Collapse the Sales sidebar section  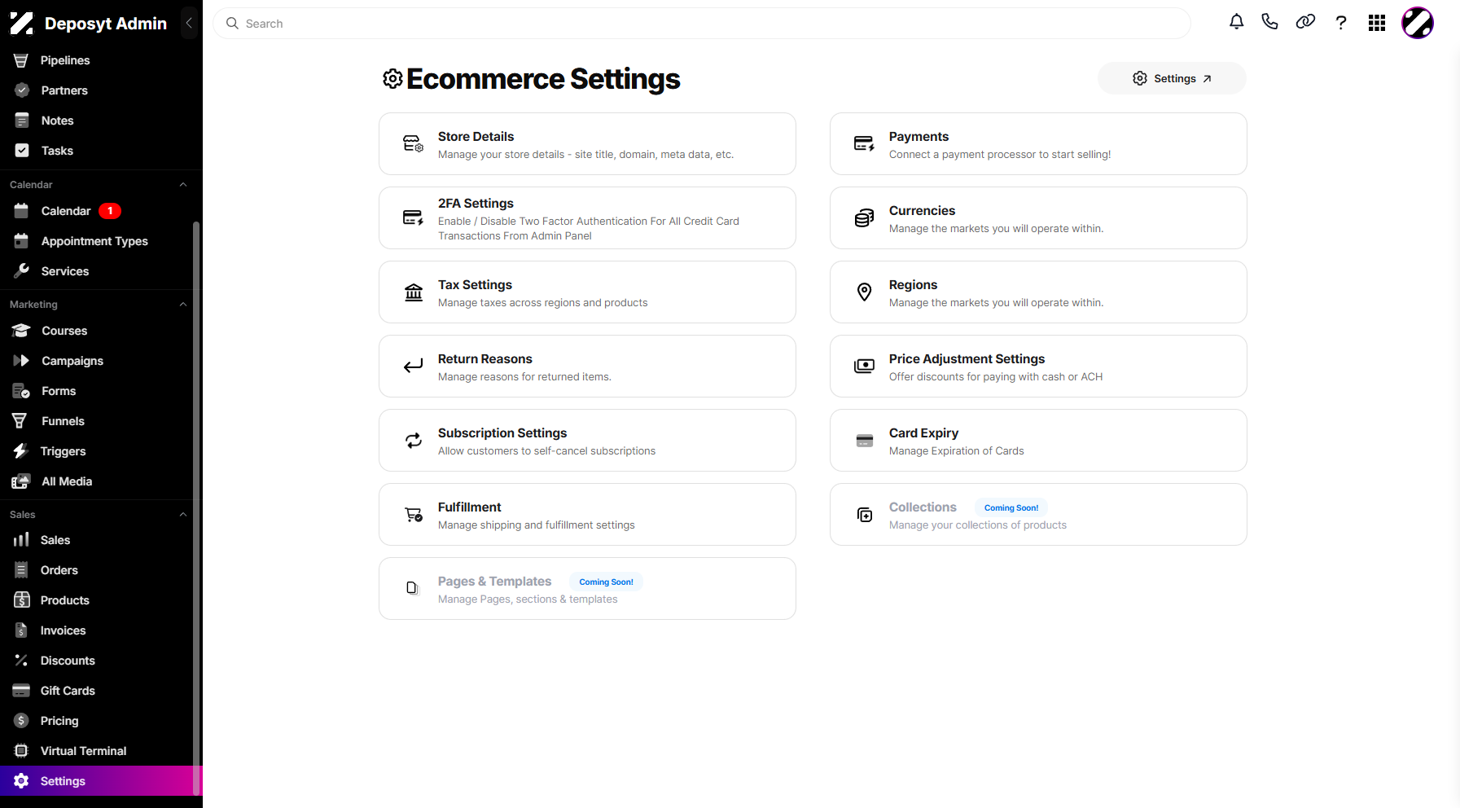tap(183, 515)
